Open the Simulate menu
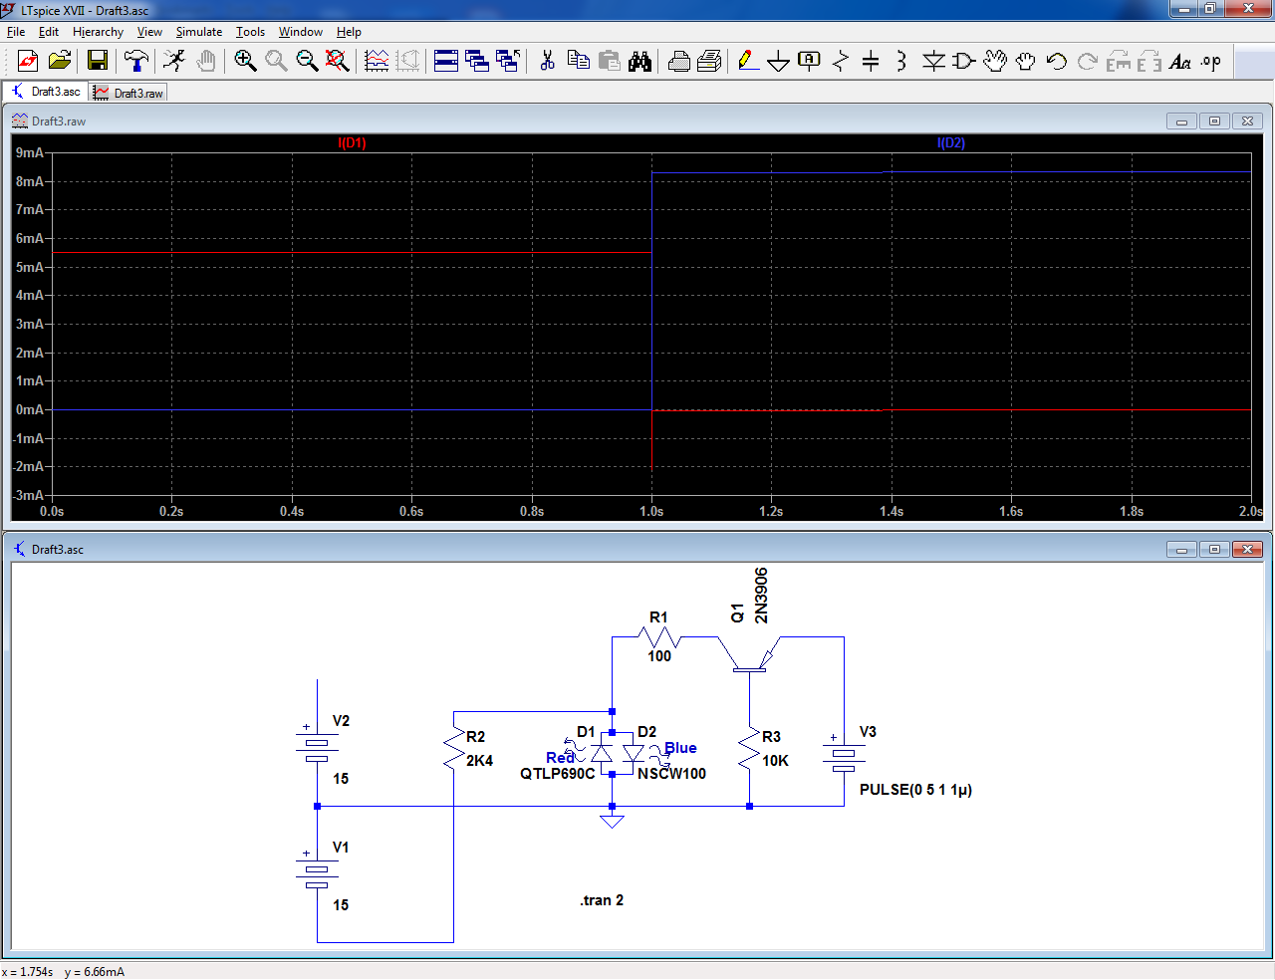This screenshot has height=980, width=1275. tap(199, 32)
